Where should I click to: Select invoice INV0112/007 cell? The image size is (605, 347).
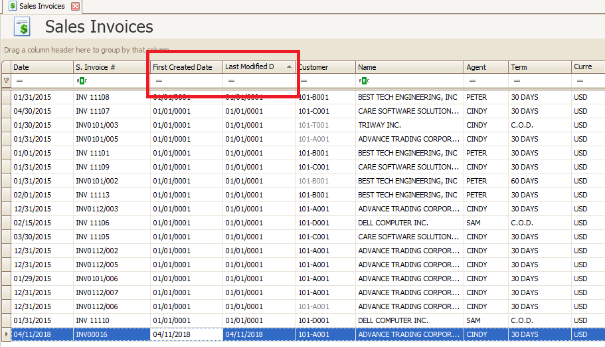point(112,292)
